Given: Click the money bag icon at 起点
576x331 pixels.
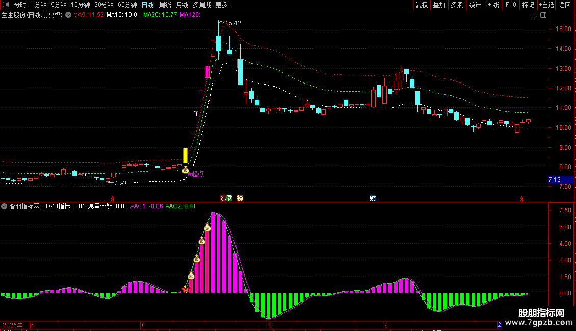Looking at the screenshot, I should click(186, 170).
